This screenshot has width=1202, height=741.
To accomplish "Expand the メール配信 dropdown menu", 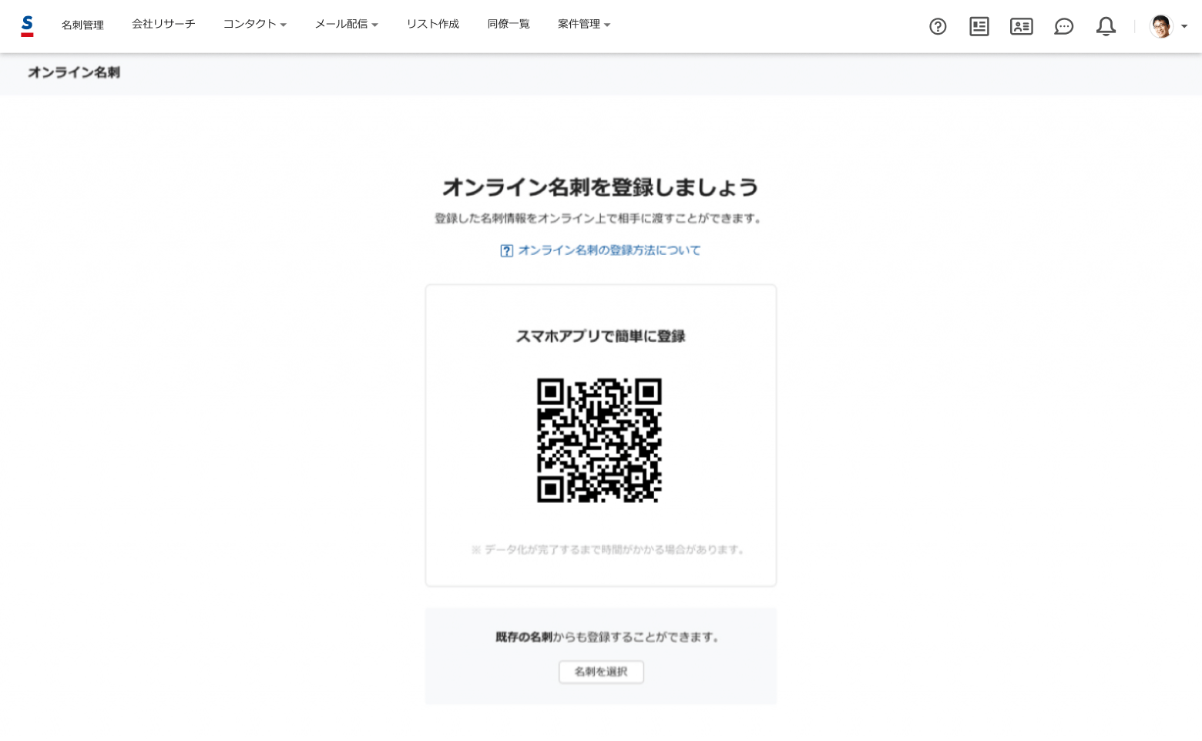I will coord(347,24).
